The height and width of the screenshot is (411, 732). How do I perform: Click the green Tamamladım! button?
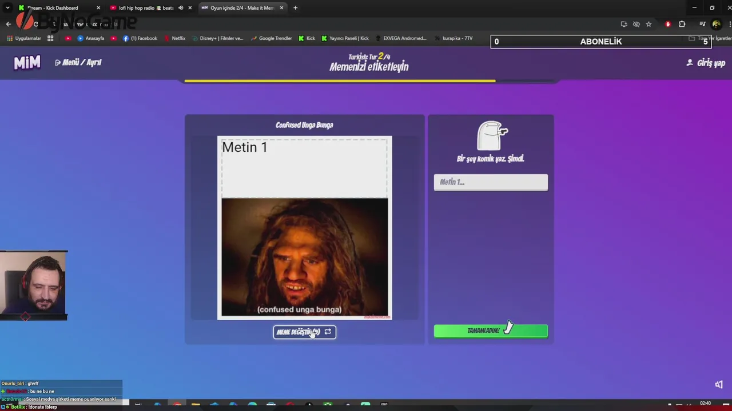pos(491,331)
